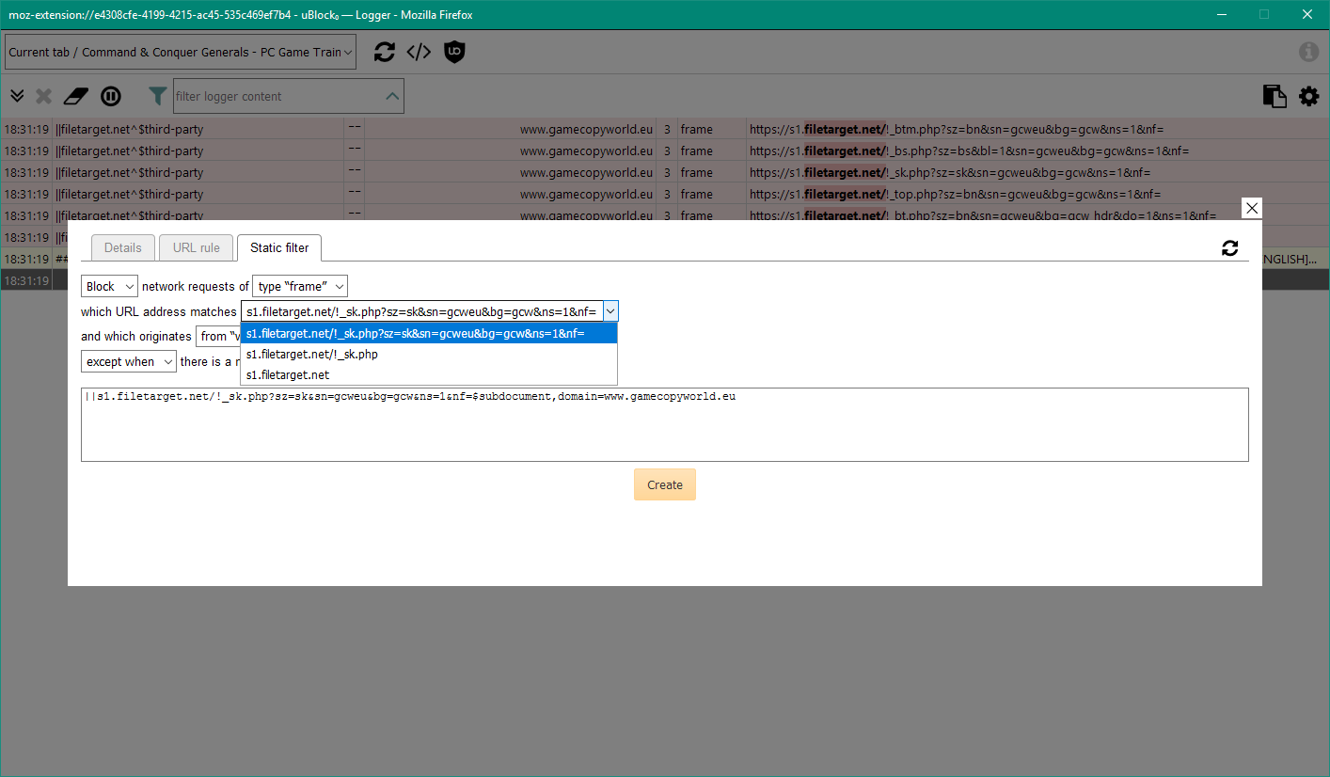This screenshot has width=1330, height=777.
Task: Open the Current tab selector dropdown
Action: tap(181, 53)
